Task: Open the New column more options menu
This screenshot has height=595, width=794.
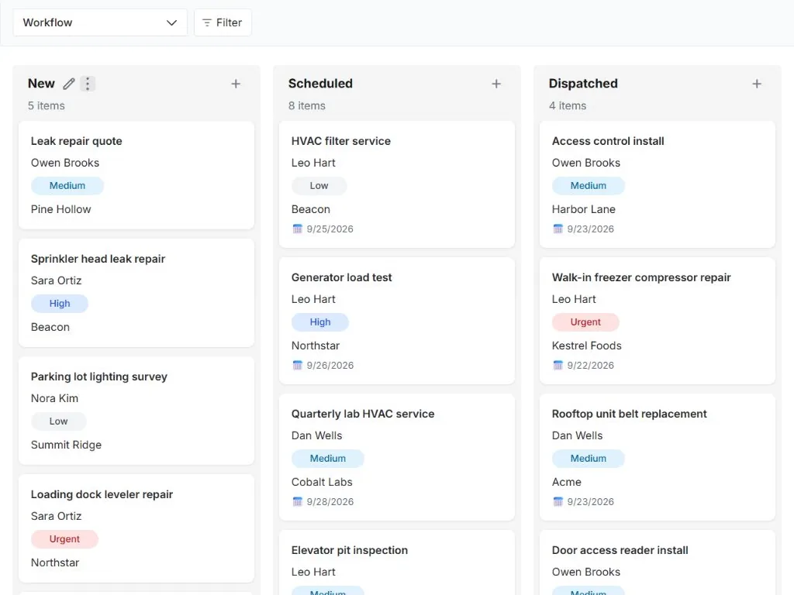Action: (x=88, y=84)
